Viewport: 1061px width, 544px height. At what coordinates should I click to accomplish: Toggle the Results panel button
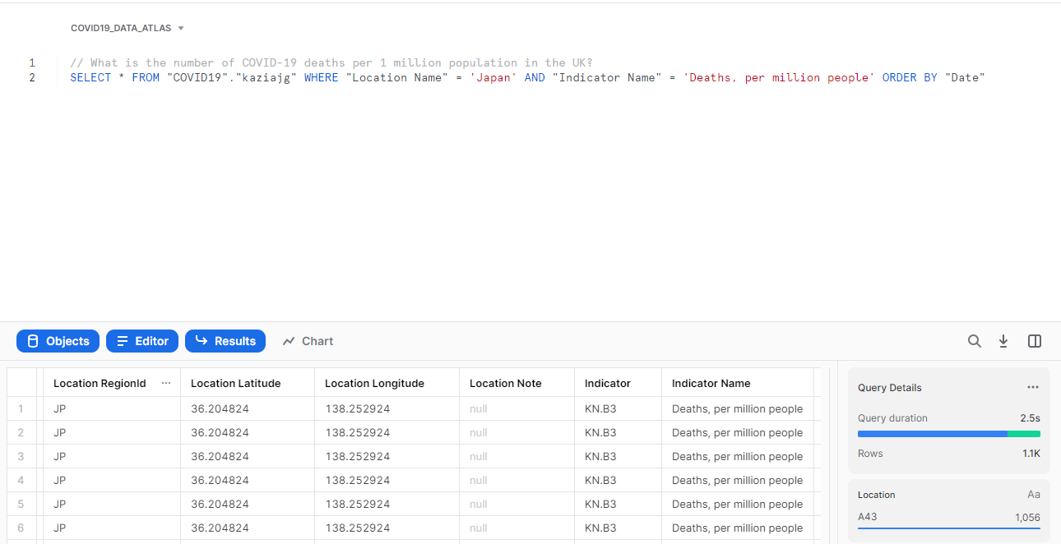coord(225,341)
